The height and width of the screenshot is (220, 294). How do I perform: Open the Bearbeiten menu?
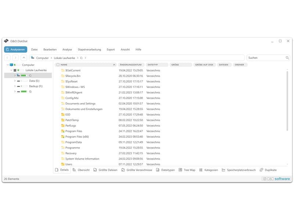click(50, 49)
